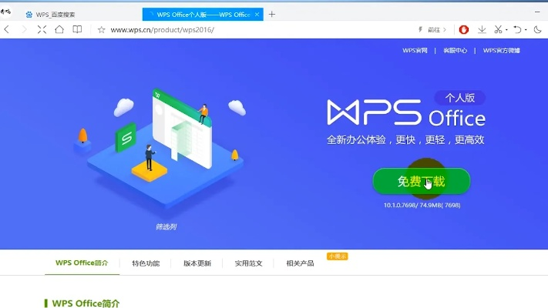Open the browser downloads arrow icon
The width and height of the screenshot is (548, 308).
(x=482, y=30)
